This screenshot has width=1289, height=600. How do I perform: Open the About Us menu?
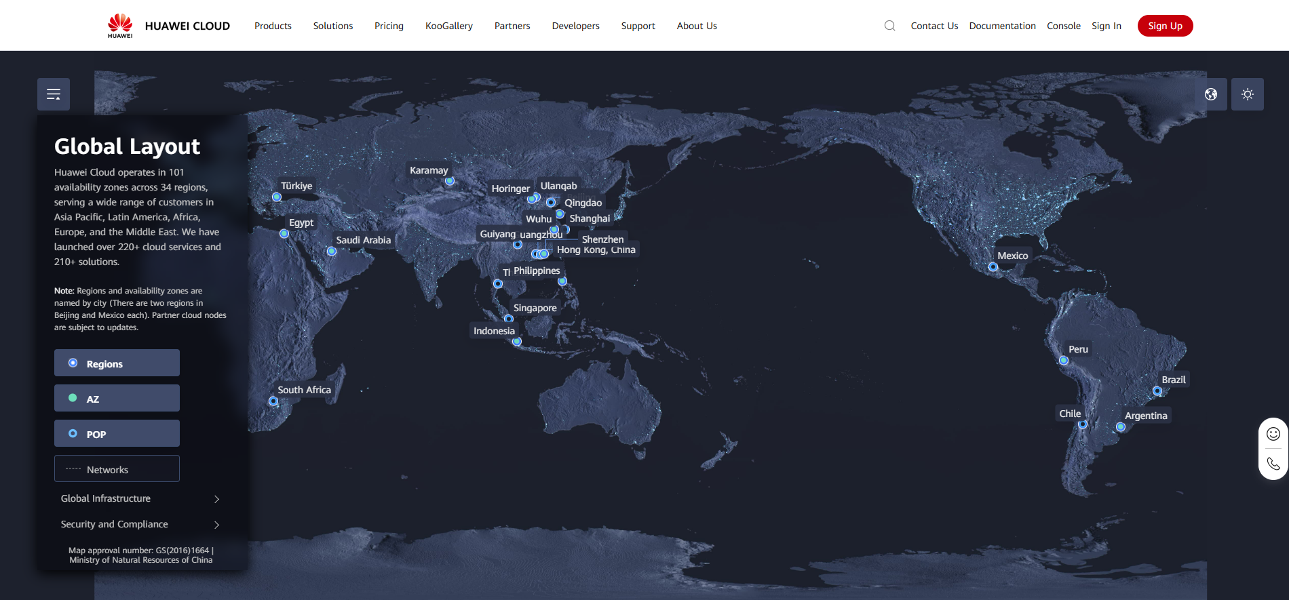coord(697,26)
